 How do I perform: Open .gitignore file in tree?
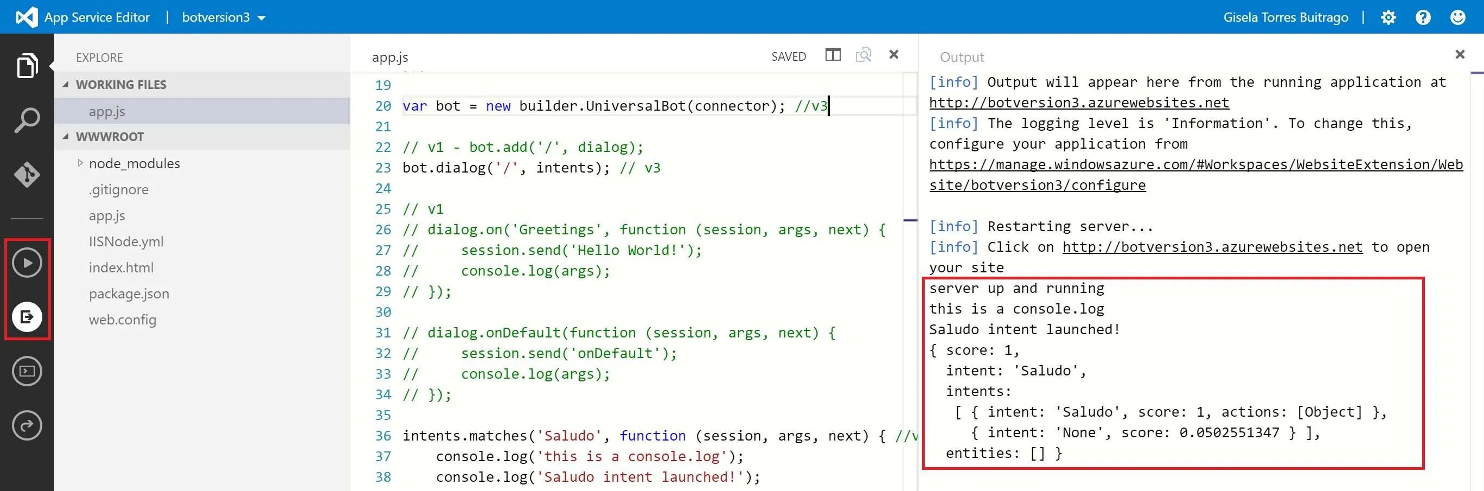pos(119,189)
